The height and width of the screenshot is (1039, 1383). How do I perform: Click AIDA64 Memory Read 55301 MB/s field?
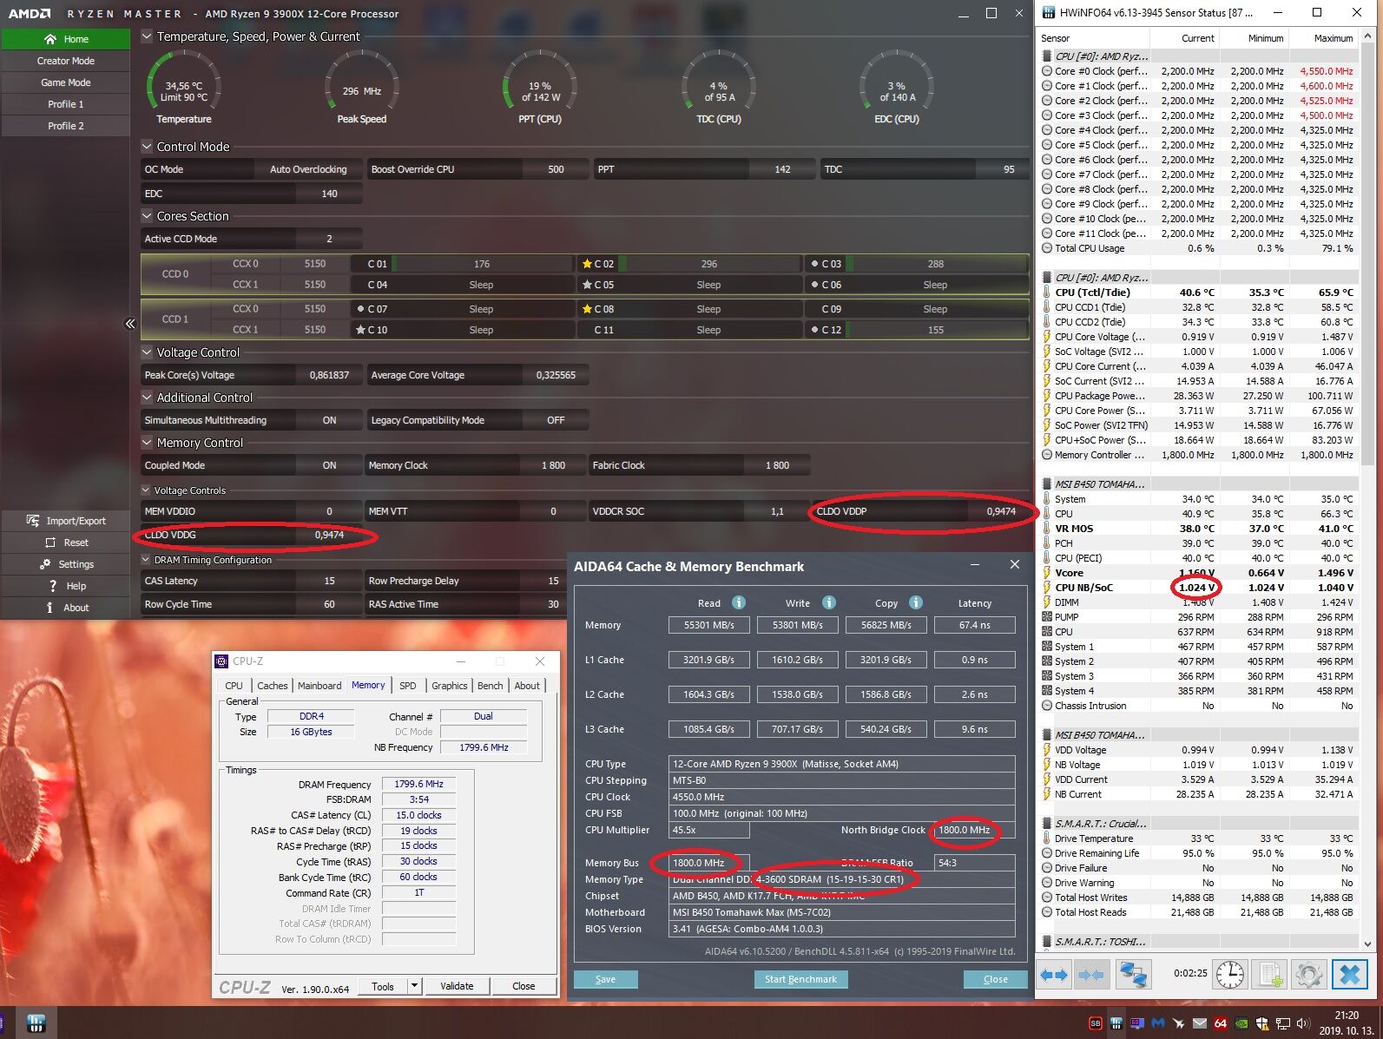pyautogui.click(x=709, y=625)
